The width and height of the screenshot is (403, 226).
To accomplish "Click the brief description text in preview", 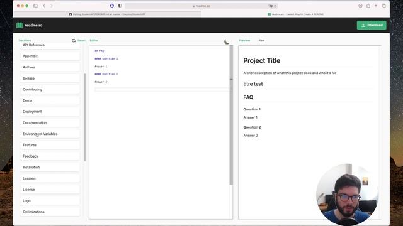I will (x=290, y=73).
